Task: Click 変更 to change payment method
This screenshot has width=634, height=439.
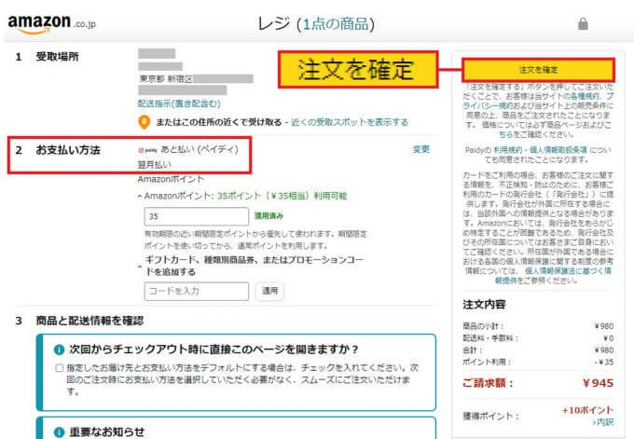Action: (420, 149)
